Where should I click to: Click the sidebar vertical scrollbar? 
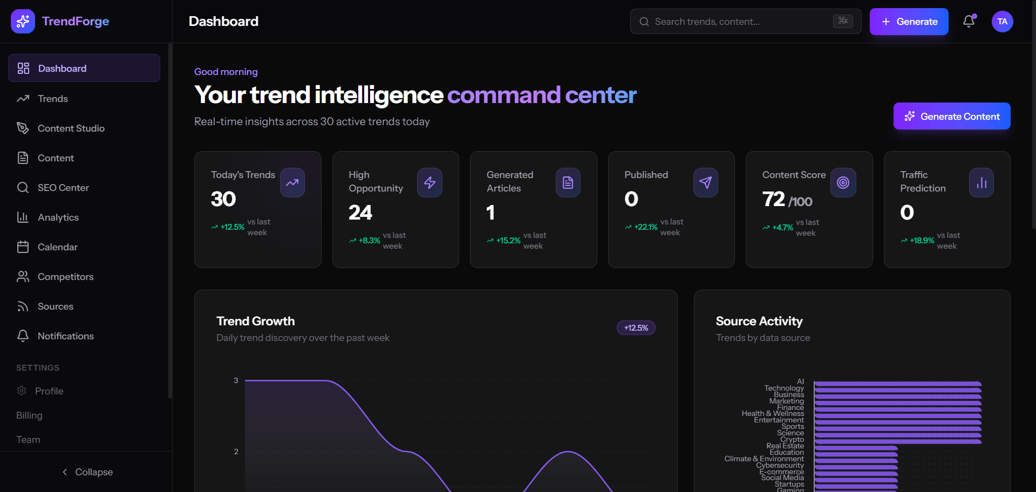[170, 221]
